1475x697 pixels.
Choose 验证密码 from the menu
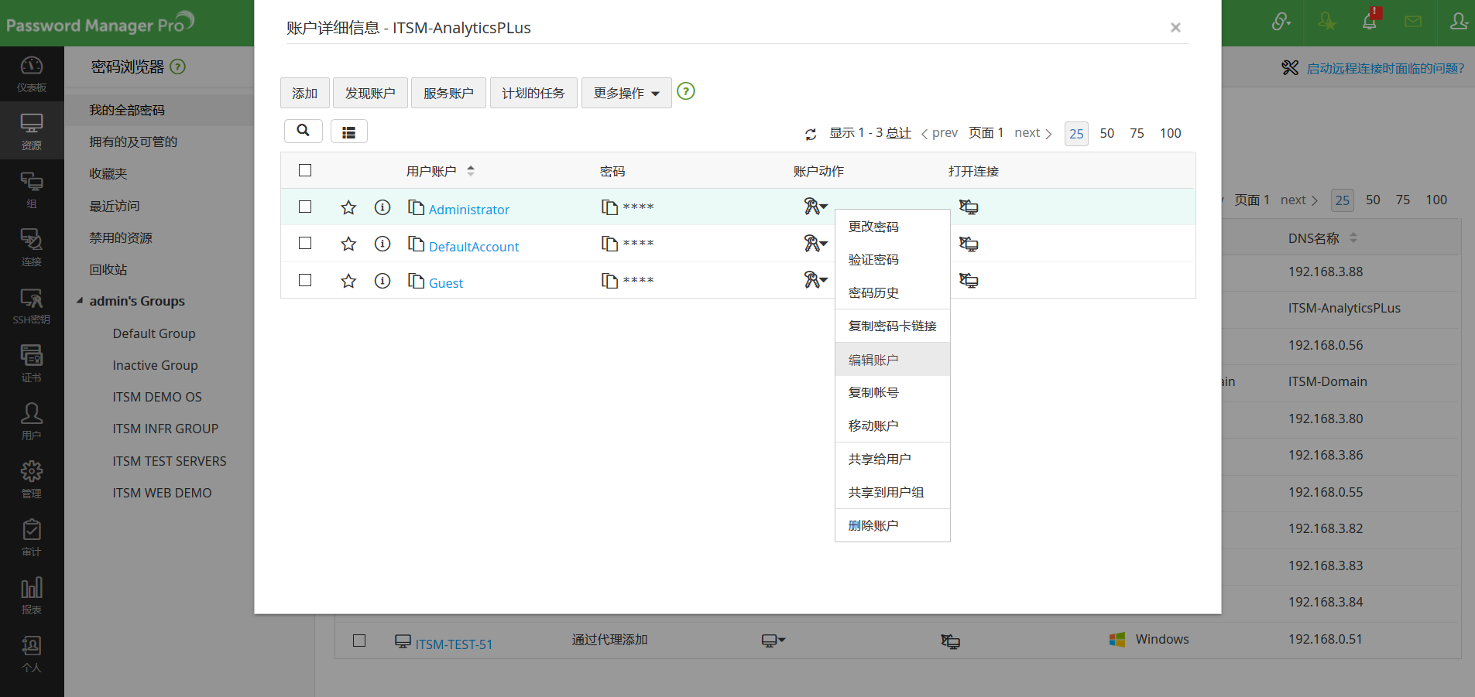893,260
